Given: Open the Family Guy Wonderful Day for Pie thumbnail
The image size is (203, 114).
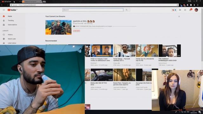Looking at the screenshot, I should tap(147, 51).
